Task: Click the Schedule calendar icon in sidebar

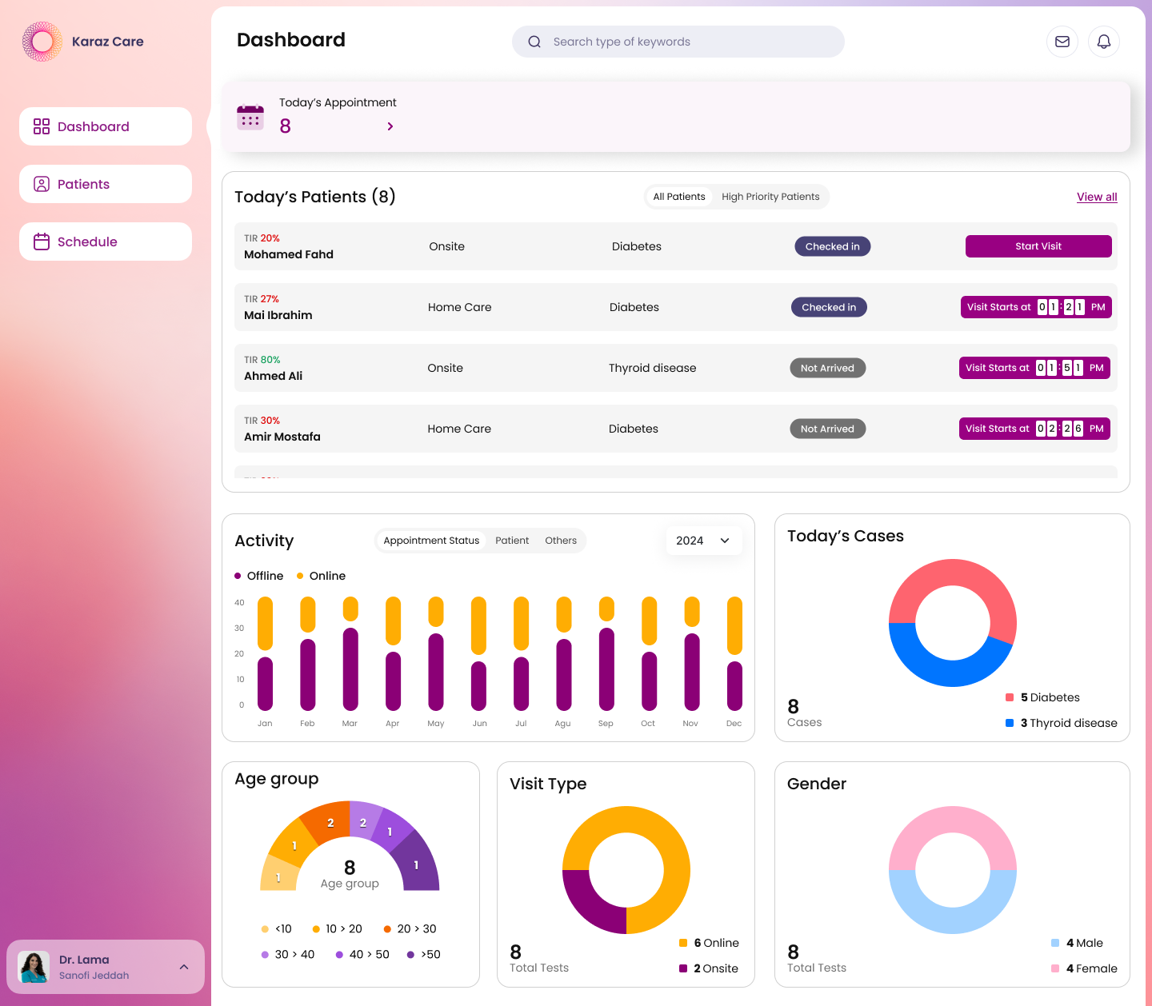Action: click(42, 242)
